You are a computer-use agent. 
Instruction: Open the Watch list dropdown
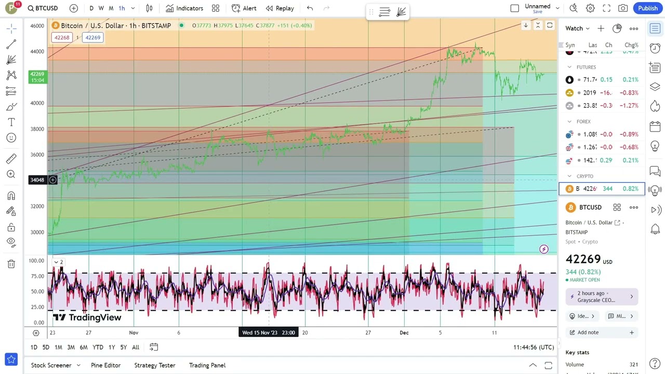click(x=578, y=29)
